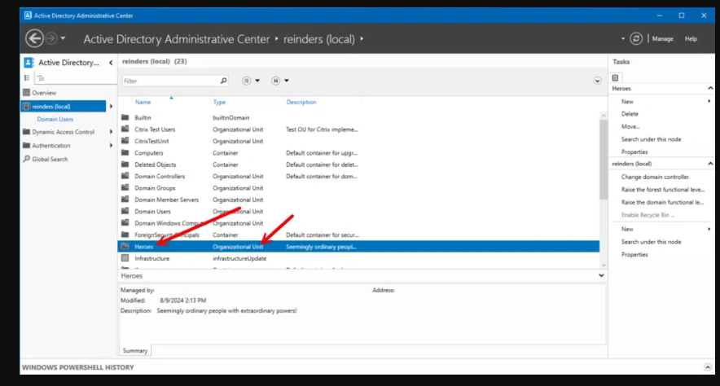The image size is (720, 386).
Task: Expand the Dynamic Access Control node
Action: click(x=111, y=132)
